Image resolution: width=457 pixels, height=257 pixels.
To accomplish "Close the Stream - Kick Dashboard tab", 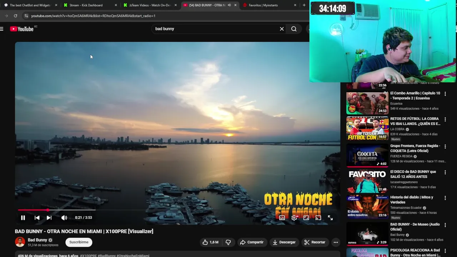I will click(x=116, y=5).
